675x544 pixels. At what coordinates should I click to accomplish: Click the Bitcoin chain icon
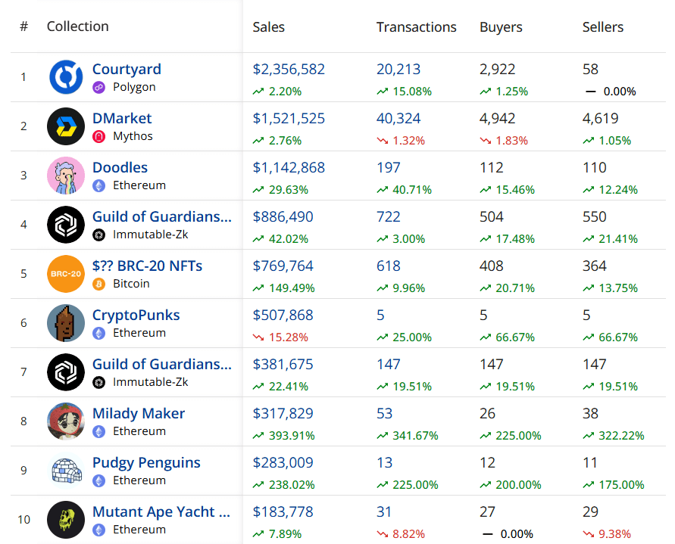(99, 284)
